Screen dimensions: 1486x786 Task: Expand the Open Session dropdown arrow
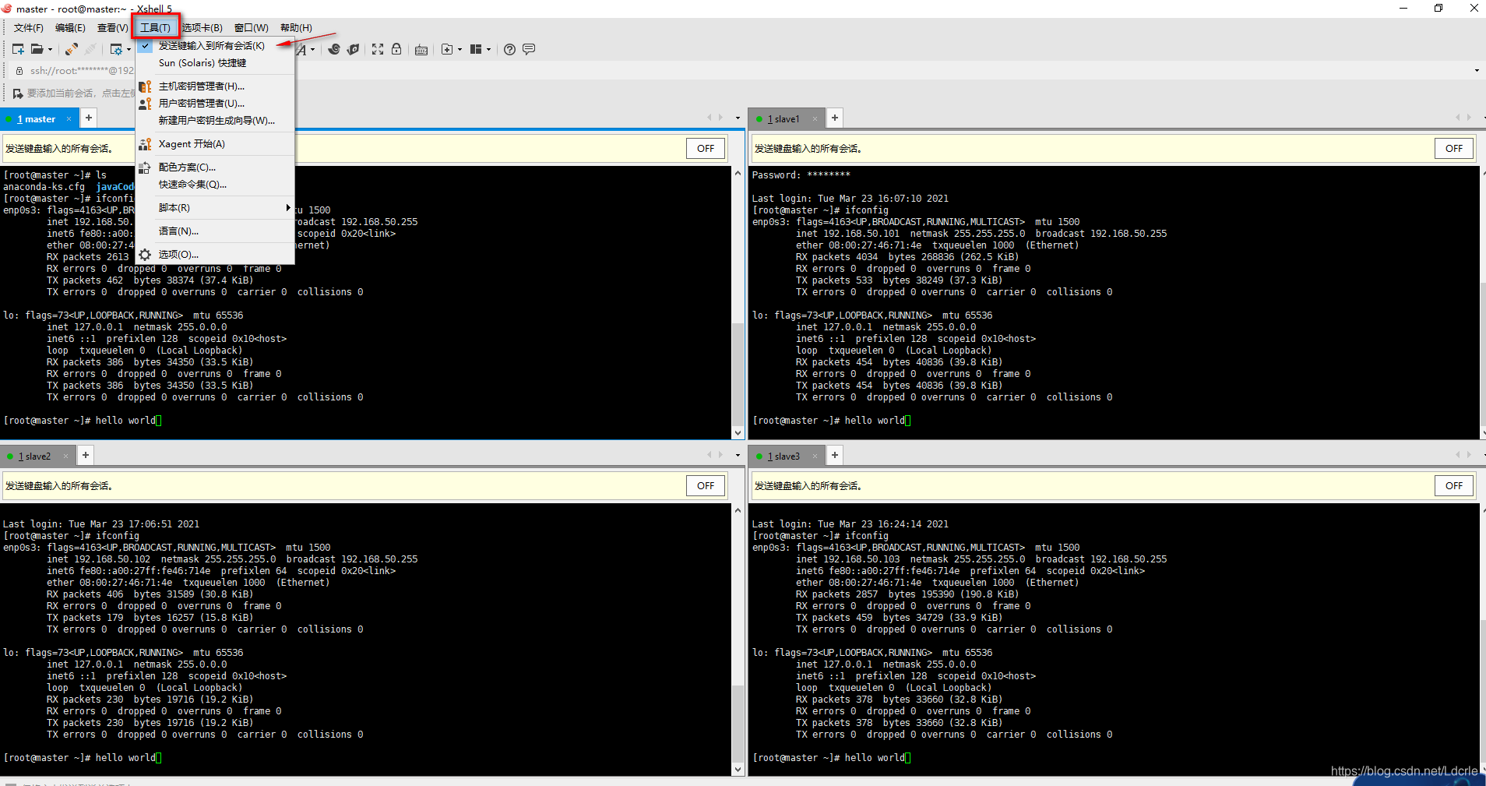click(x=50, y=50)
